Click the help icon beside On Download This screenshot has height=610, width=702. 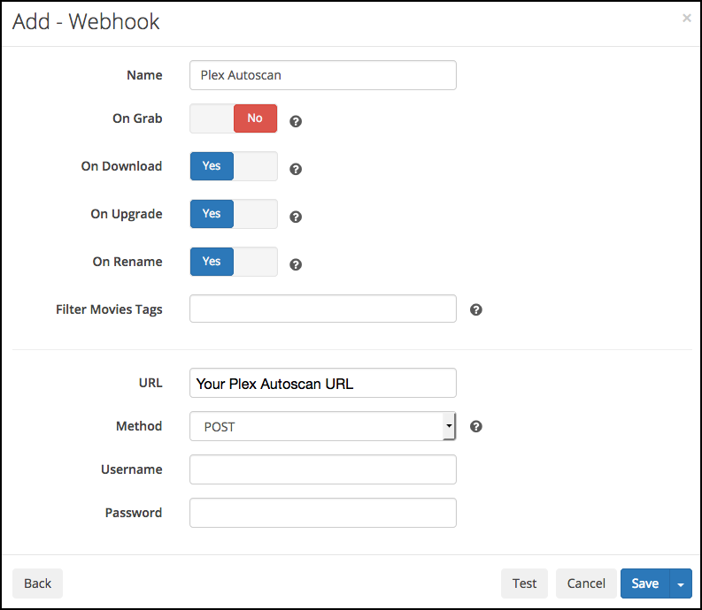coord(296,168)
